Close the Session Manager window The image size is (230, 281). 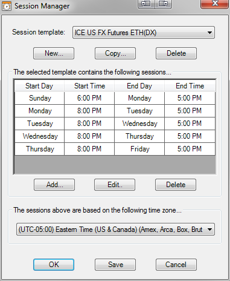tap(215, 4)
